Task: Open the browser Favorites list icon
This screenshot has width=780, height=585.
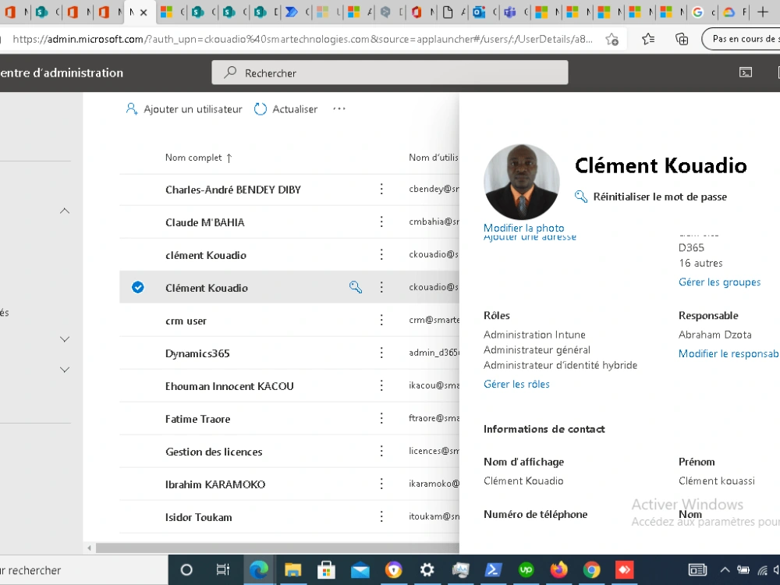Action: (x=647, y=39)
